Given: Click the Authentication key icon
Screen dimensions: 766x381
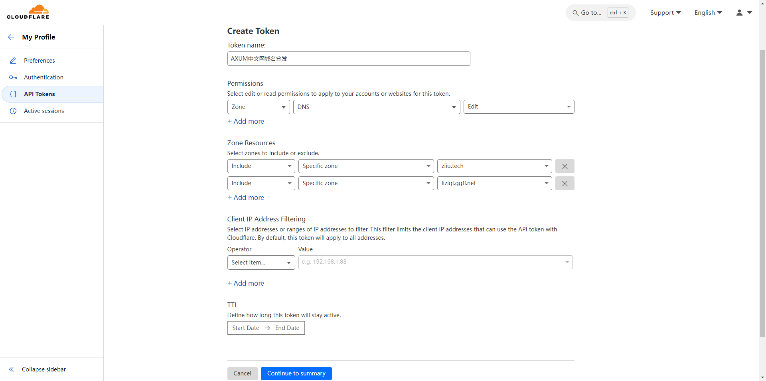Looking at the screenshot, I should (13, 77).
